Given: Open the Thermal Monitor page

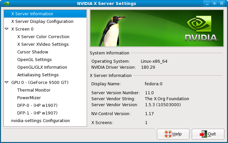Looking at the screenshot, I should (x=34, y=90).
